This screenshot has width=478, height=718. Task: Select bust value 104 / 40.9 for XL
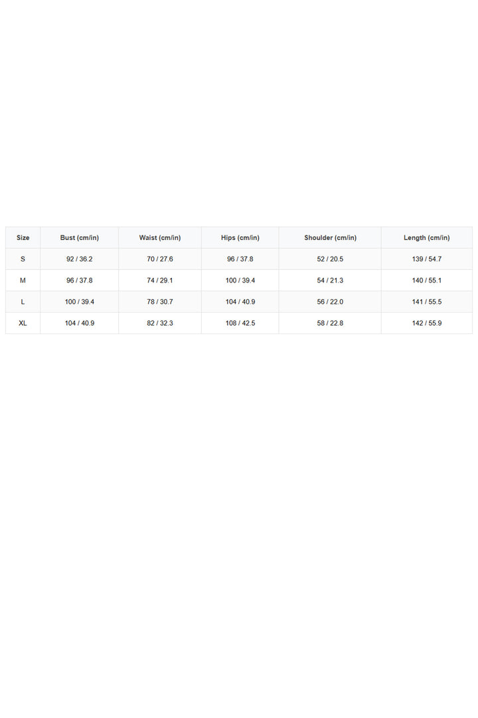[80, 323]
